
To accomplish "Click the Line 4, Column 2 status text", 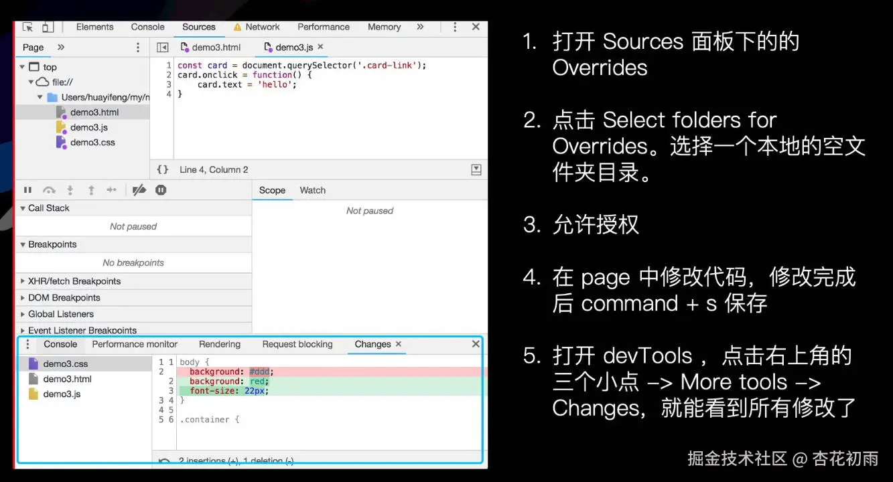I will click(x=214, y=170).
